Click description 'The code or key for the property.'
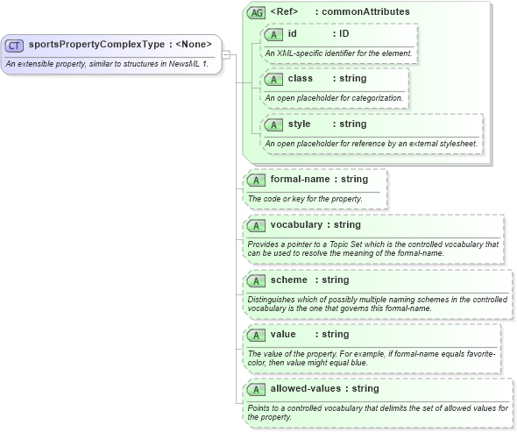517x432 pixels. click(305, 199)
